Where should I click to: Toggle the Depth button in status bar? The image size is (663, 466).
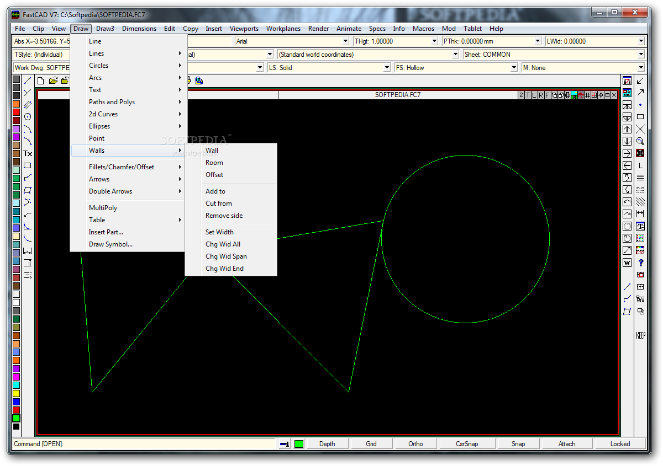tap(327, 444)
